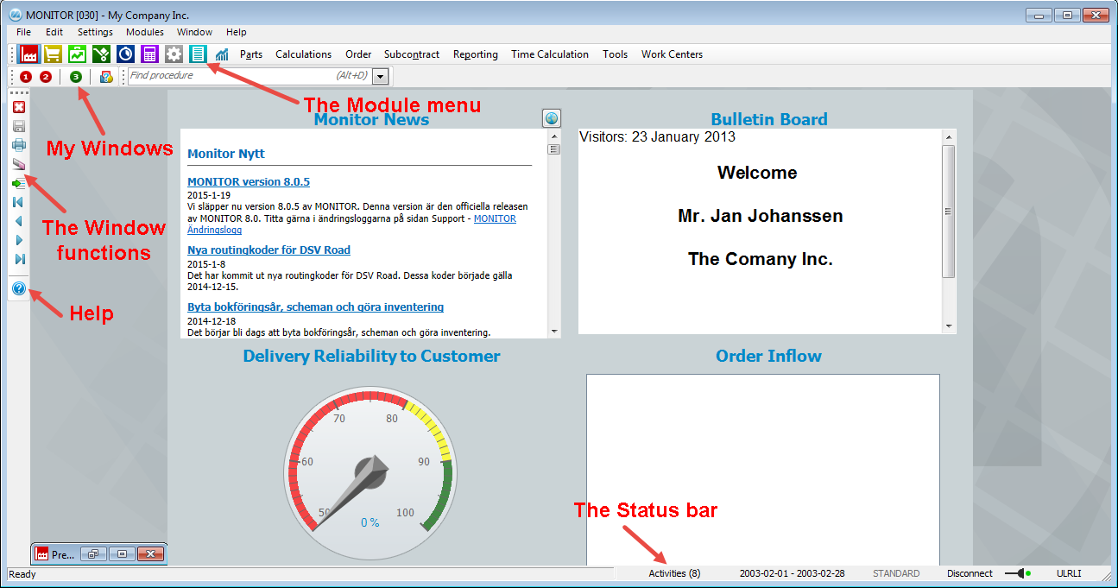
Task: Click the Print icon in left toolbar
Action: (x=19, y=145)
